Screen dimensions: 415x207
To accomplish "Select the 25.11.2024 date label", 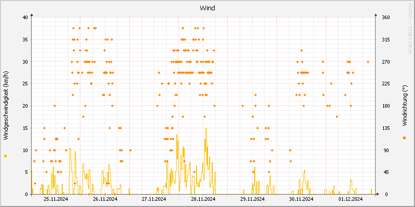I will pyautogui.click(x=56, y=199).
